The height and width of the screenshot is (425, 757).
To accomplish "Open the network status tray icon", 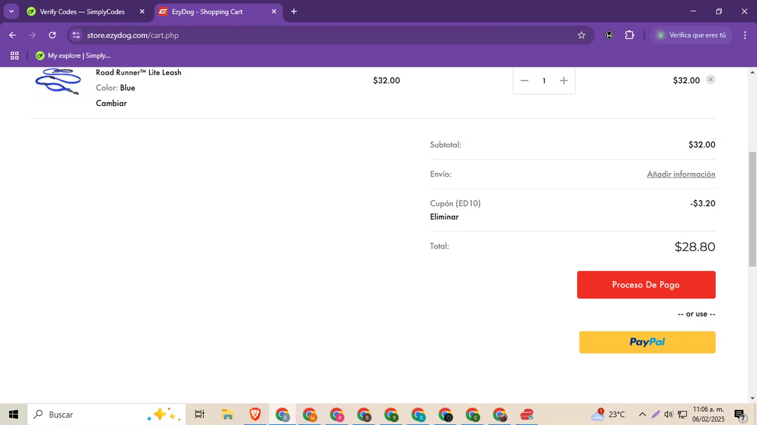I will [x=682, y=414].
